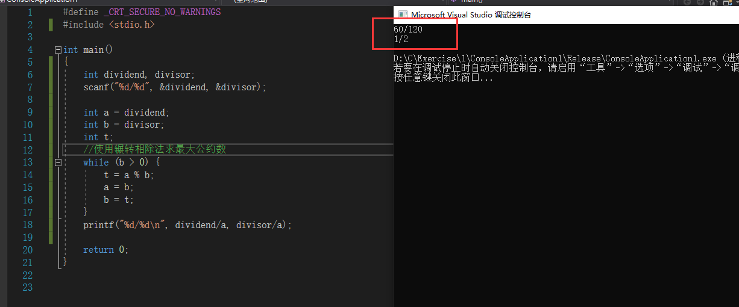Collapse the int main() function block
The height and width of the screenshot is (307, 739).
58,50
